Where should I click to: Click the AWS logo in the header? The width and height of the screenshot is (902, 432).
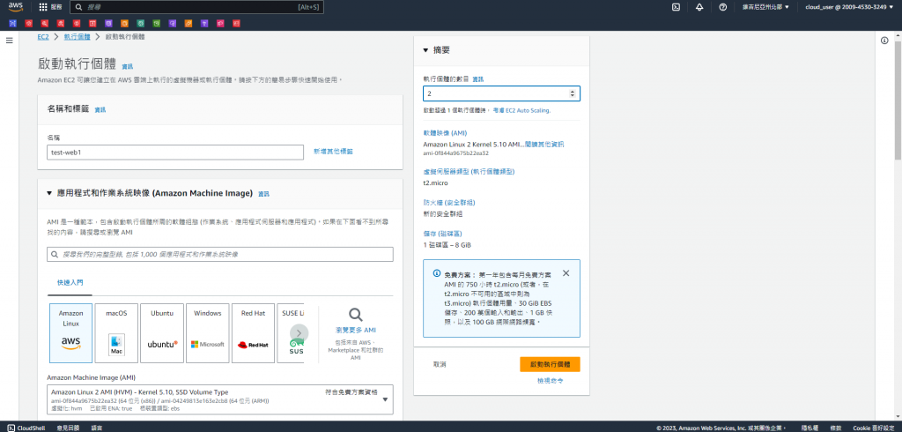(15, 7)
